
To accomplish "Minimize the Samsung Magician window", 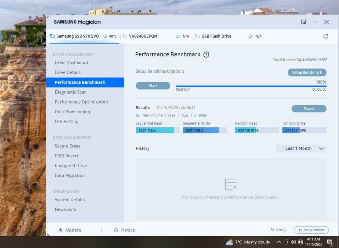I will [x=315, y=22].
